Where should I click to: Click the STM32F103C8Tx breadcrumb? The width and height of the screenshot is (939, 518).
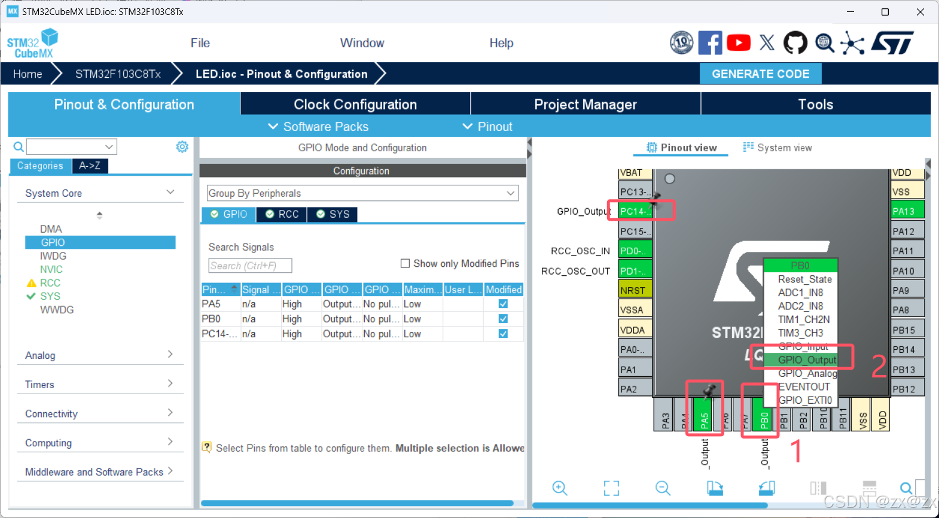(118, 74)
